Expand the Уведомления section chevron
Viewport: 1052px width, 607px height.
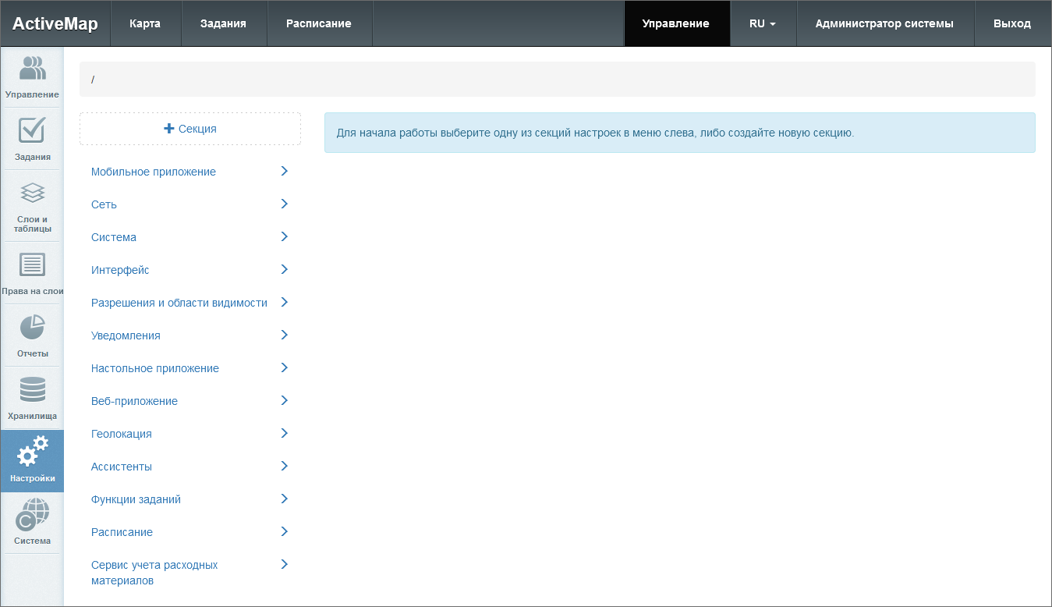coord(284,335)
